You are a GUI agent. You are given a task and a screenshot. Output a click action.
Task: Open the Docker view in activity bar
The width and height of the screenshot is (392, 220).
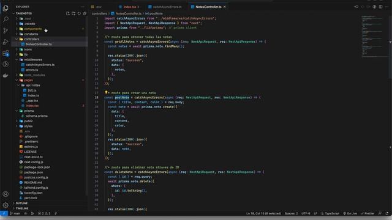(x=6, y=75)
